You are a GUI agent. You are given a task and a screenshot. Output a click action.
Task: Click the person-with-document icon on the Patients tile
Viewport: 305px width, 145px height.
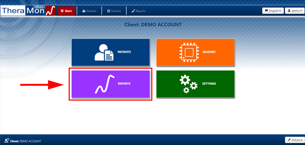click(104, 52)
